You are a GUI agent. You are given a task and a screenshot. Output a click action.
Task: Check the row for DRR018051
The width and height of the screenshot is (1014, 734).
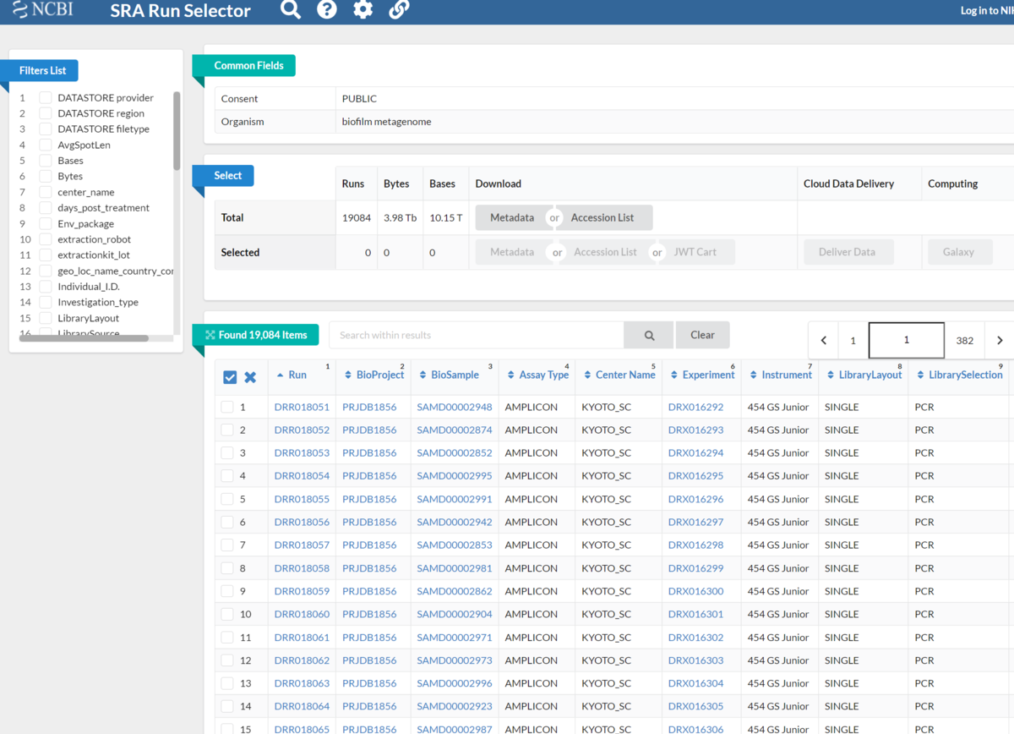click(227, 407)
